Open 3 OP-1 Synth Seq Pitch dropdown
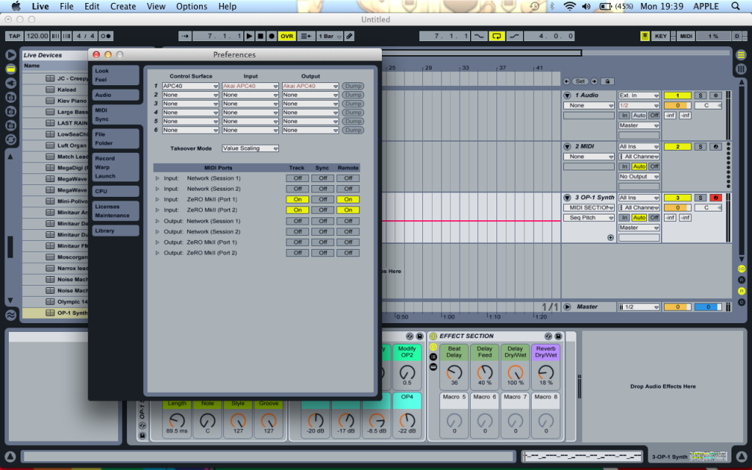Viewport: 752px width, 470px height. click(588, 217)
